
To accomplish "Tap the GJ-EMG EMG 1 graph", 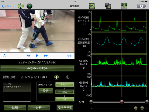I will pyautogui.click(x=119, y=65).
